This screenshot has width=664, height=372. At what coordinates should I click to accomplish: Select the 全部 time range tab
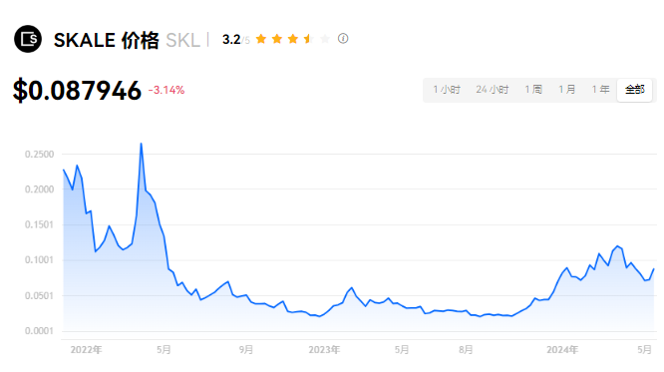coord(634,90)
